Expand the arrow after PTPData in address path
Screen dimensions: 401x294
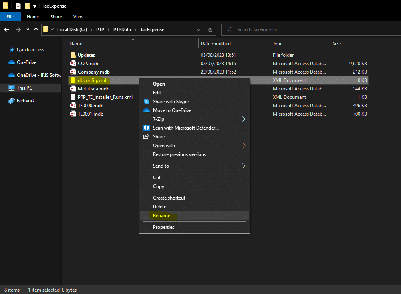tap(135, 30)
